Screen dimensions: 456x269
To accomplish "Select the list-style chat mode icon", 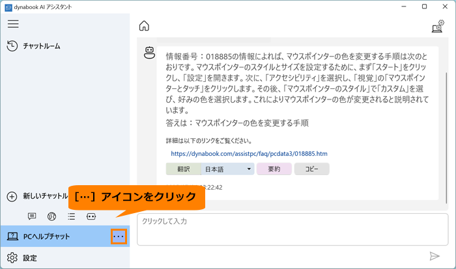I will (71, 216).
